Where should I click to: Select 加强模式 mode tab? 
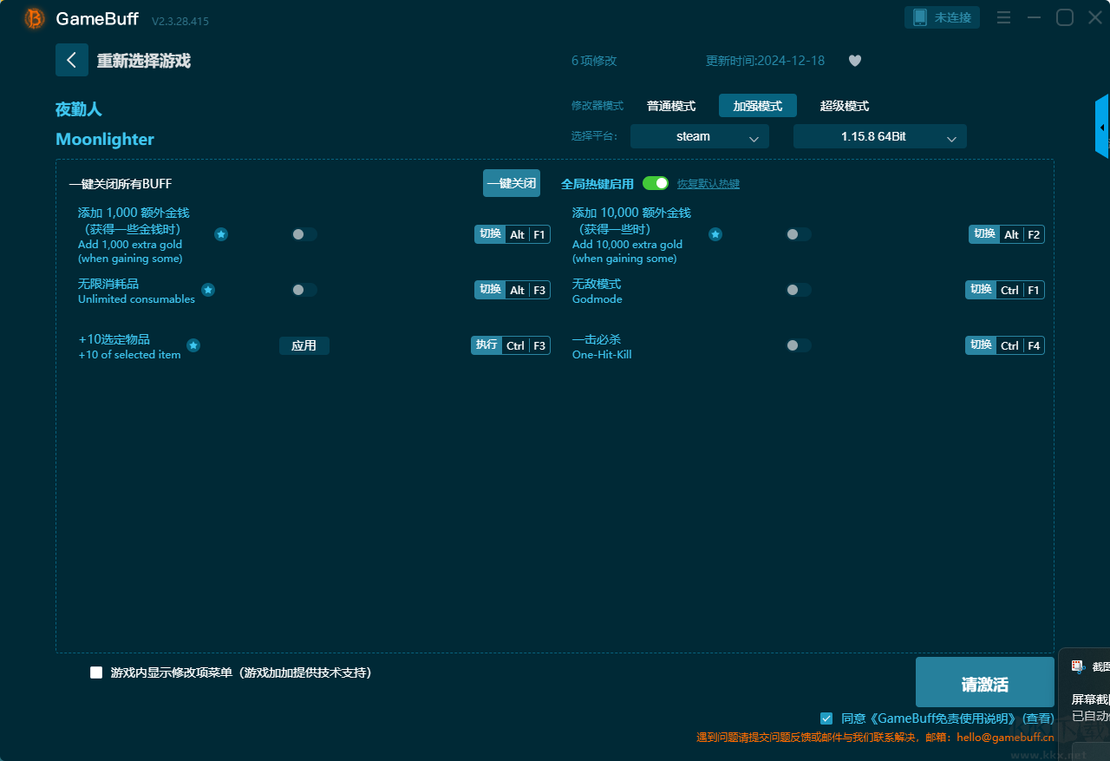tap(758, 106)
